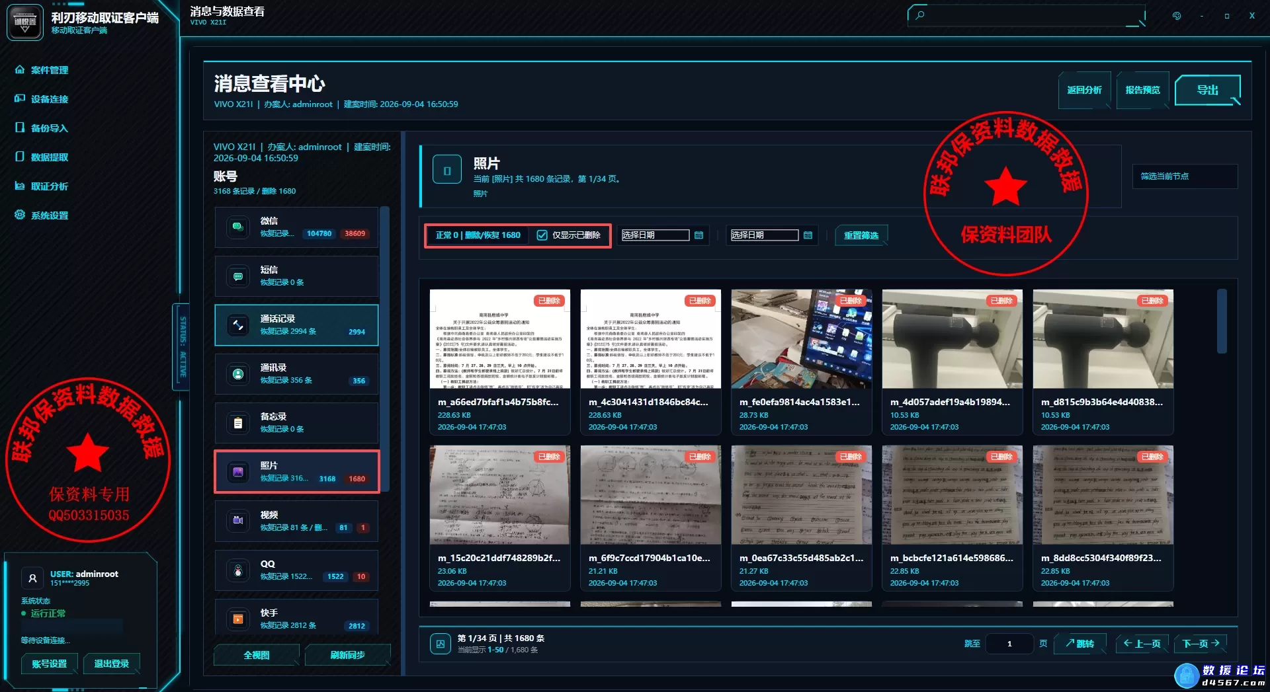This screenshot has height=692, width=1270.
Task: Open 报告预览 report preview
Action: click(x=1142, y=90)
